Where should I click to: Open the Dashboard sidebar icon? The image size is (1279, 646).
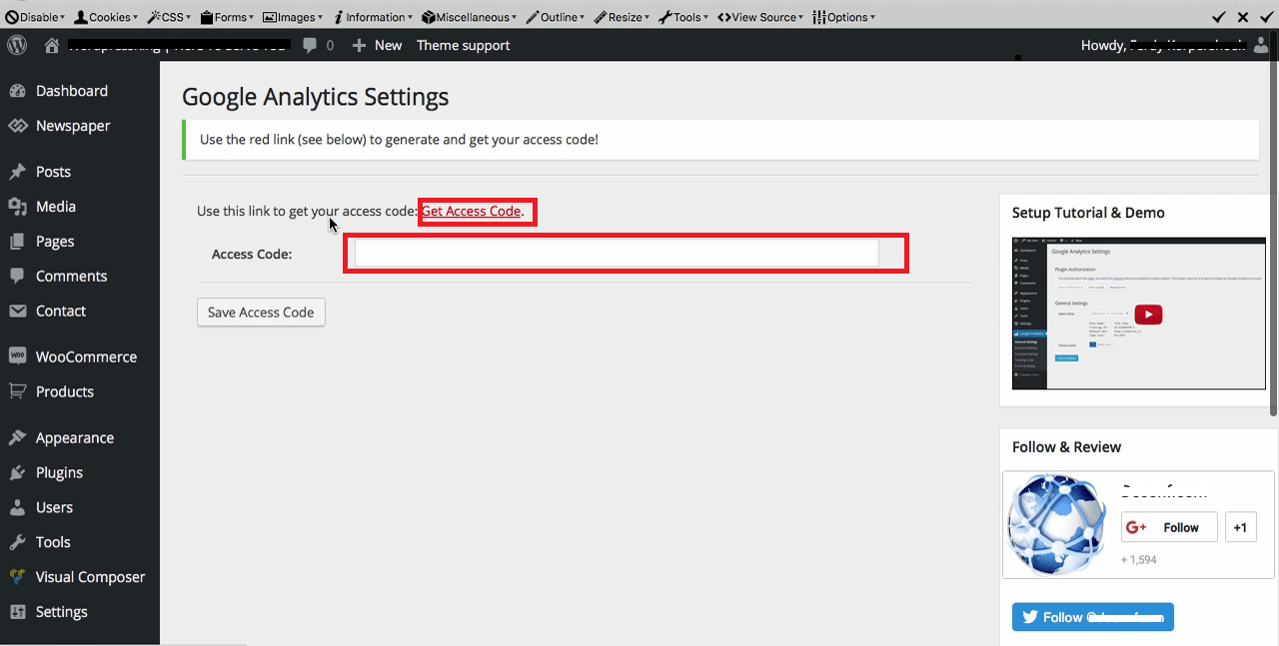point(17,91)
